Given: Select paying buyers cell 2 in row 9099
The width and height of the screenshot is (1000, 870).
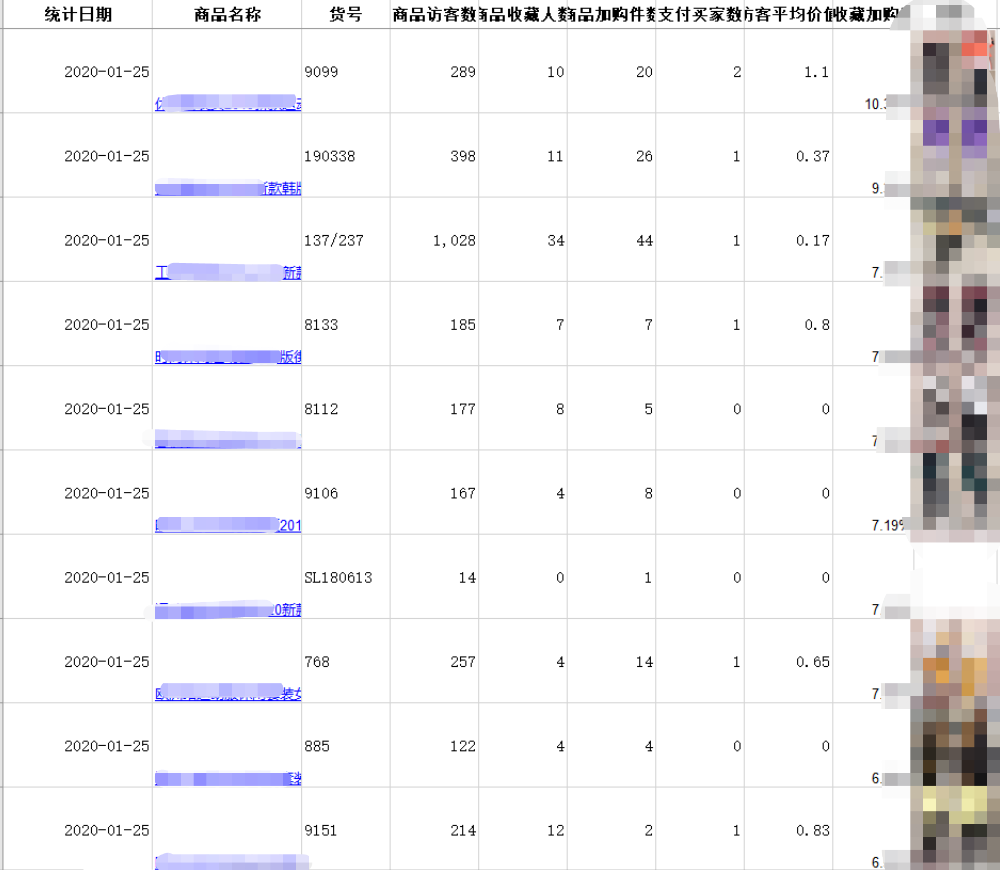Looking at the screenshot, I should pyautogui.click(x=700, y=71).
